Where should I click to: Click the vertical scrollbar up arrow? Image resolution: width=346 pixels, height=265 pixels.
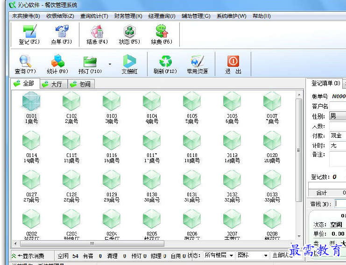click(x=299, y=95)
